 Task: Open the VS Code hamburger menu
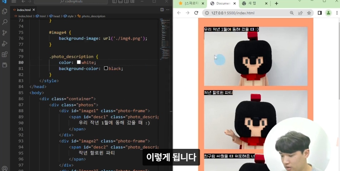pos(14,1)
